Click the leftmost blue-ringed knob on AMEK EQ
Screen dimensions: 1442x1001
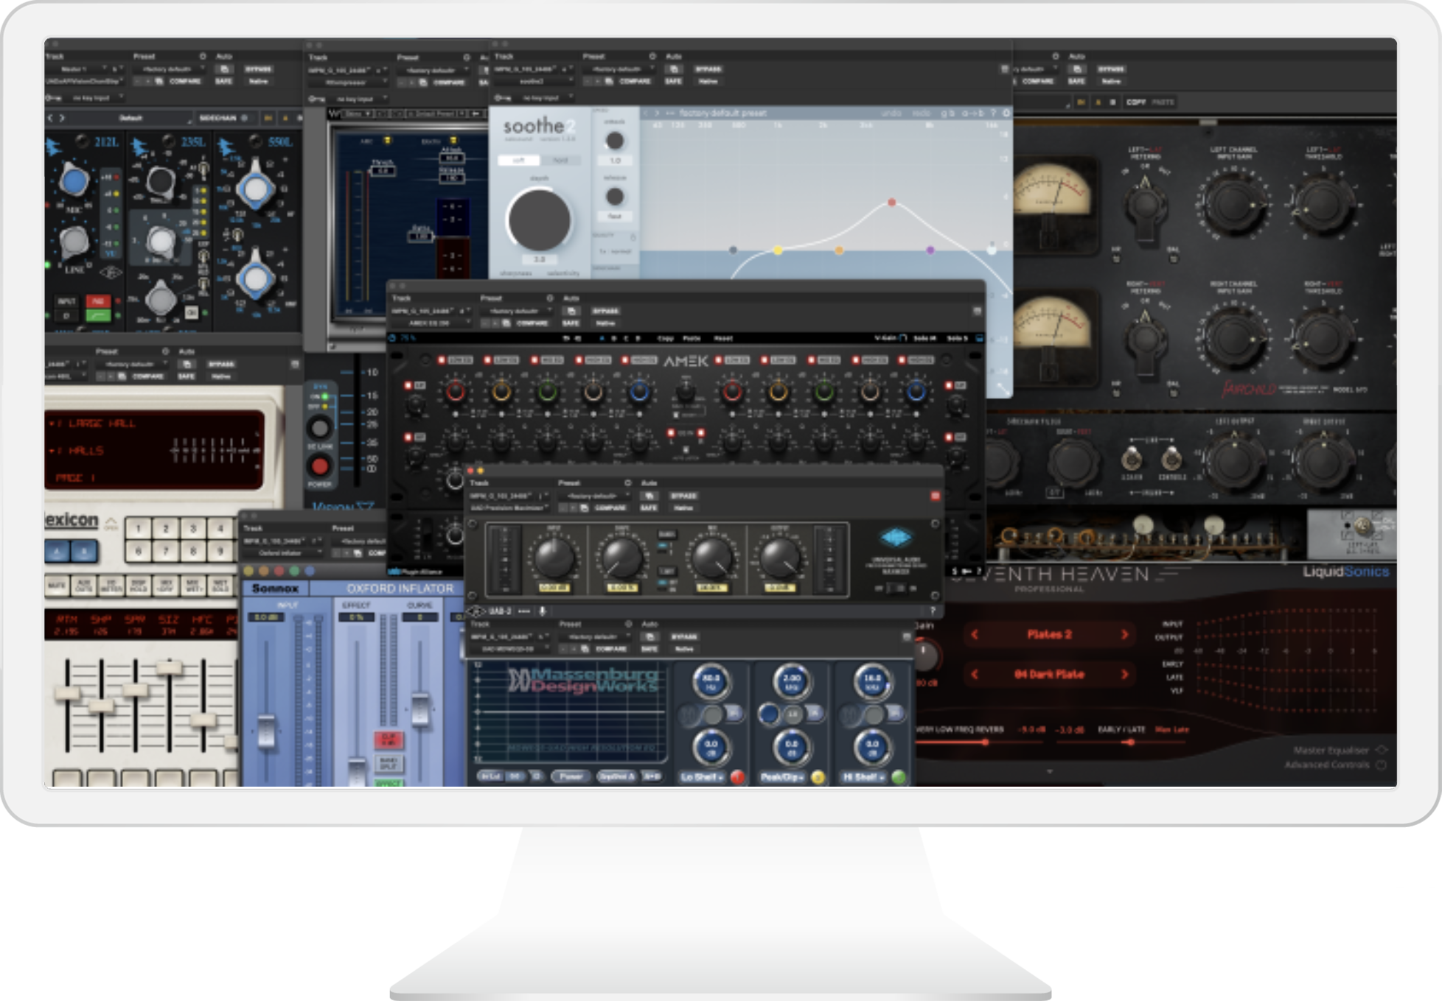[x=639, y=392]
